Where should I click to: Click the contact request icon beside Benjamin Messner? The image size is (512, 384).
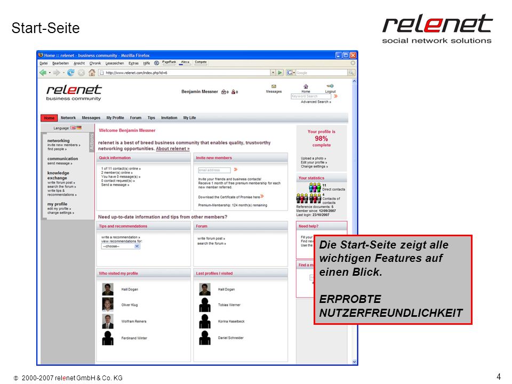(x=234, y=92)
